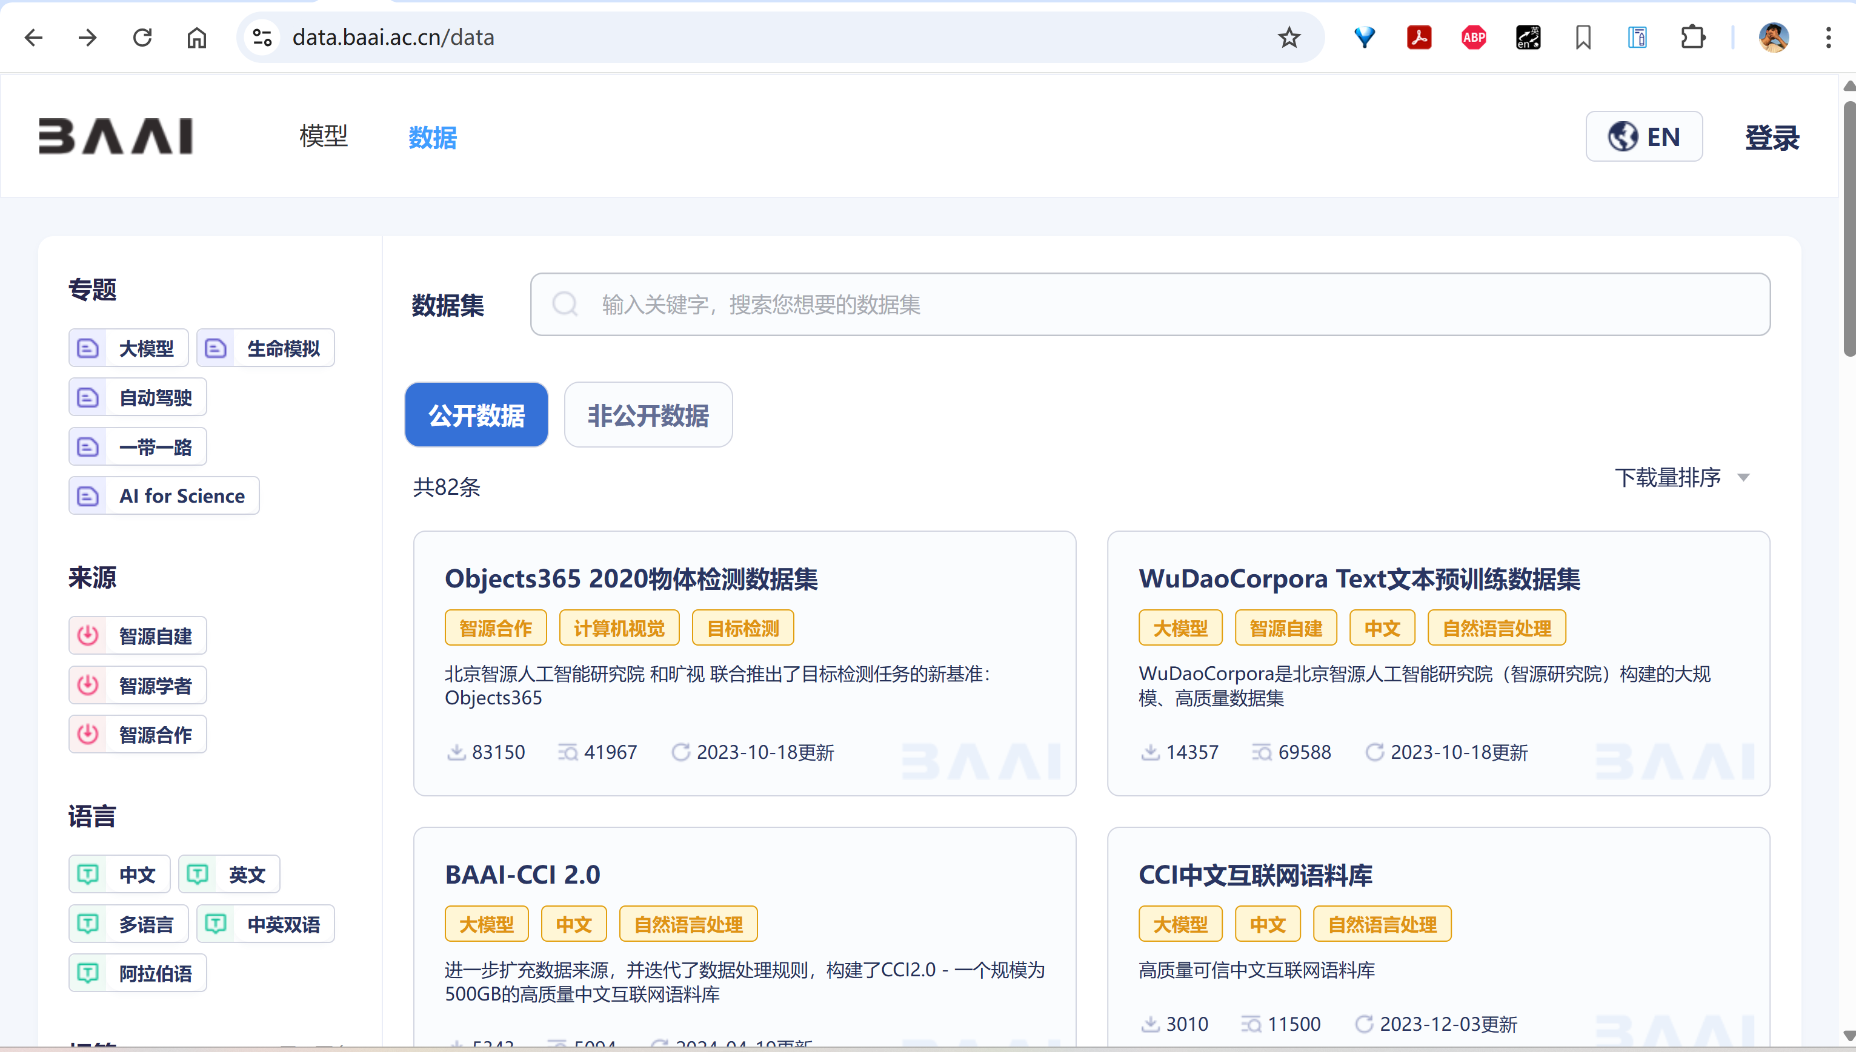
Task: Open the Adobe Acrobat extension icon
Action: [x=1419, y=38]
